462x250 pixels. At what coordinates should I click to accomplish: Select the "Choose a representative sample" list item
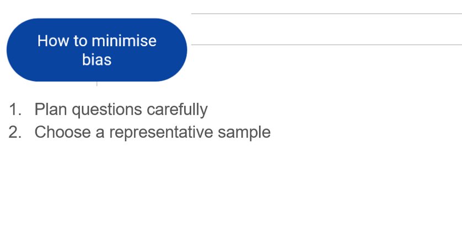pos(152,132)
